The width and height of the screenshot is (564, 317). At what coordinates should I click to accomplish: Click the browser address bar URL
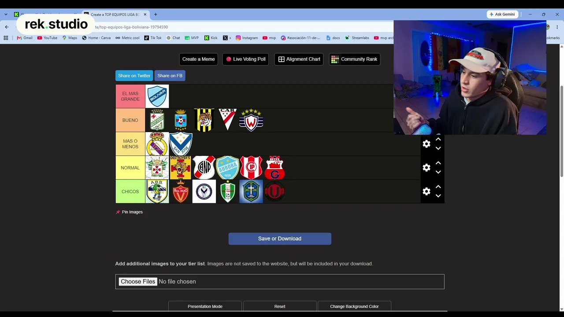(x=131, y=27)
